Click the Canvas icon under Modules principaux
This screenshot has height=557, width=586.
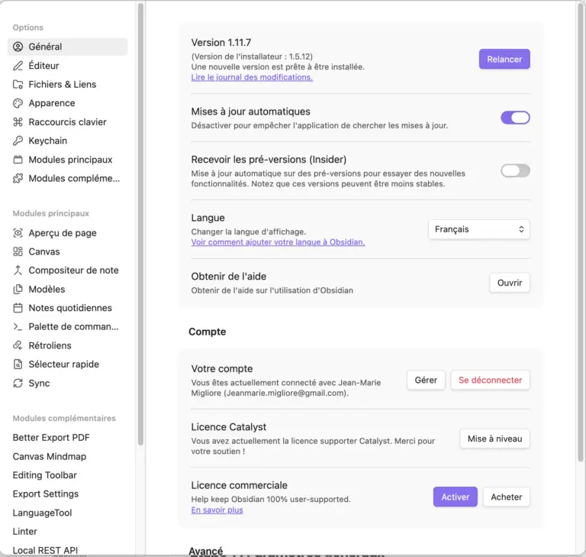(x=18, y=251)
